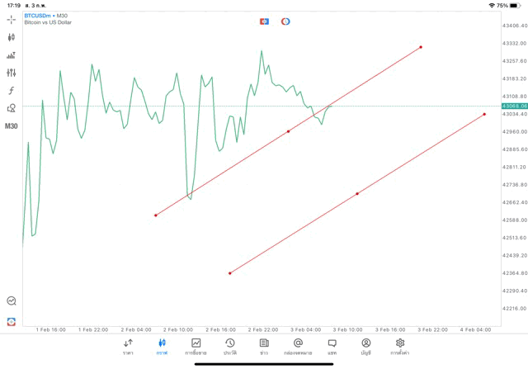Open the chart search icon at bottom left
The image size is (528, 369).
coord(12,301)
